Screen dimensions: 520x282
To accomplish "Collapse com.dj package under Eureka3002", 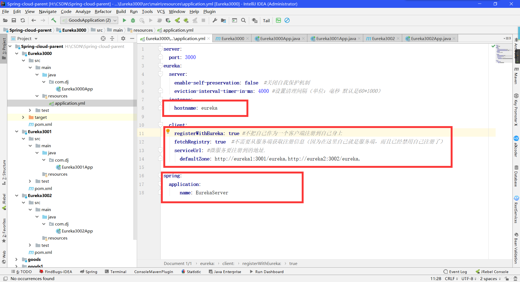I will (44, 224).
